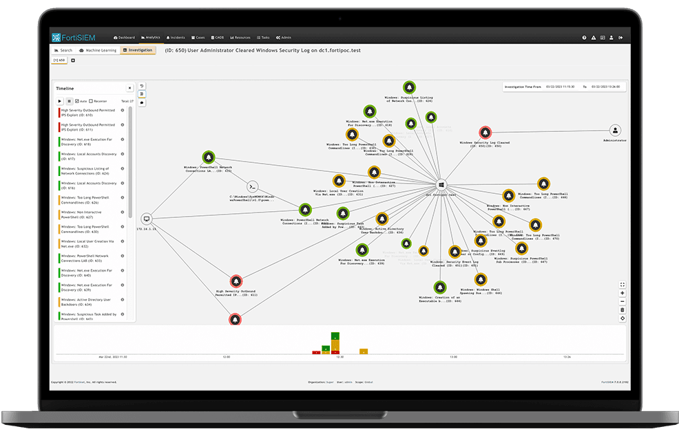The height and width of the screenshot is (438, 679).
Task: Select the Administrator user node icon
Action: tap(616, 131)
